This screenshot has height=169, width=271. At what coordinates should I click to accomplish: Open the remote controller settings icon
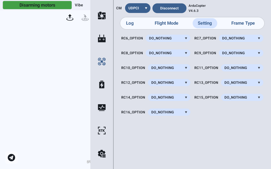102,39
